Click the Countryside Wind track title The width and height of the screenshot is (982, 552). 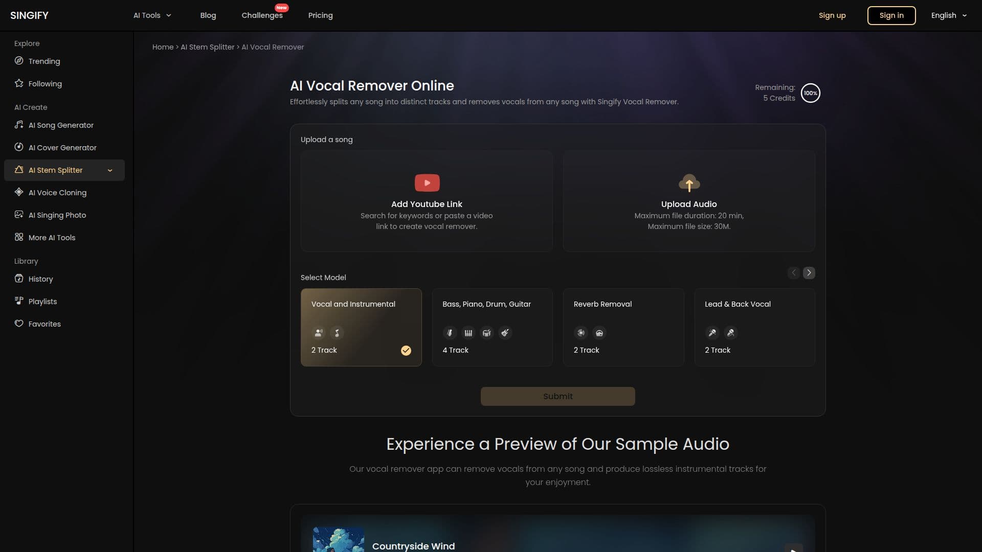pyautogui.click(x=413, y=546)
